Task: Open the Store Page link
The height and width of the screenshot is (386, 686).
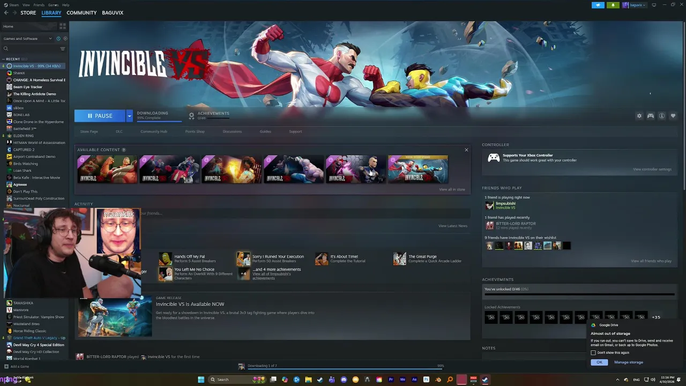Action: pyautogui.click(x=89, y=131)
